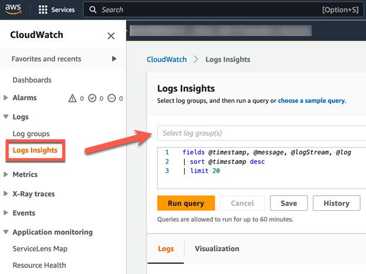366x274 pixels.
Task: Switch to the Visualization tab
Action: click(217, 249)
